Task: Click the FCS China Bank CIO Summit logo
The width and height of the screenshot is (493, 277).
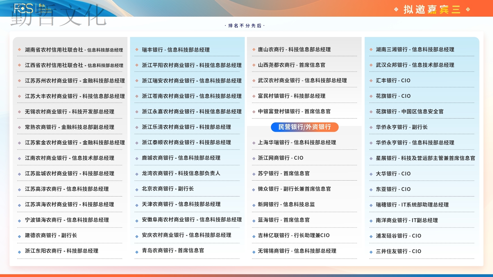Action: pos(33,8)
